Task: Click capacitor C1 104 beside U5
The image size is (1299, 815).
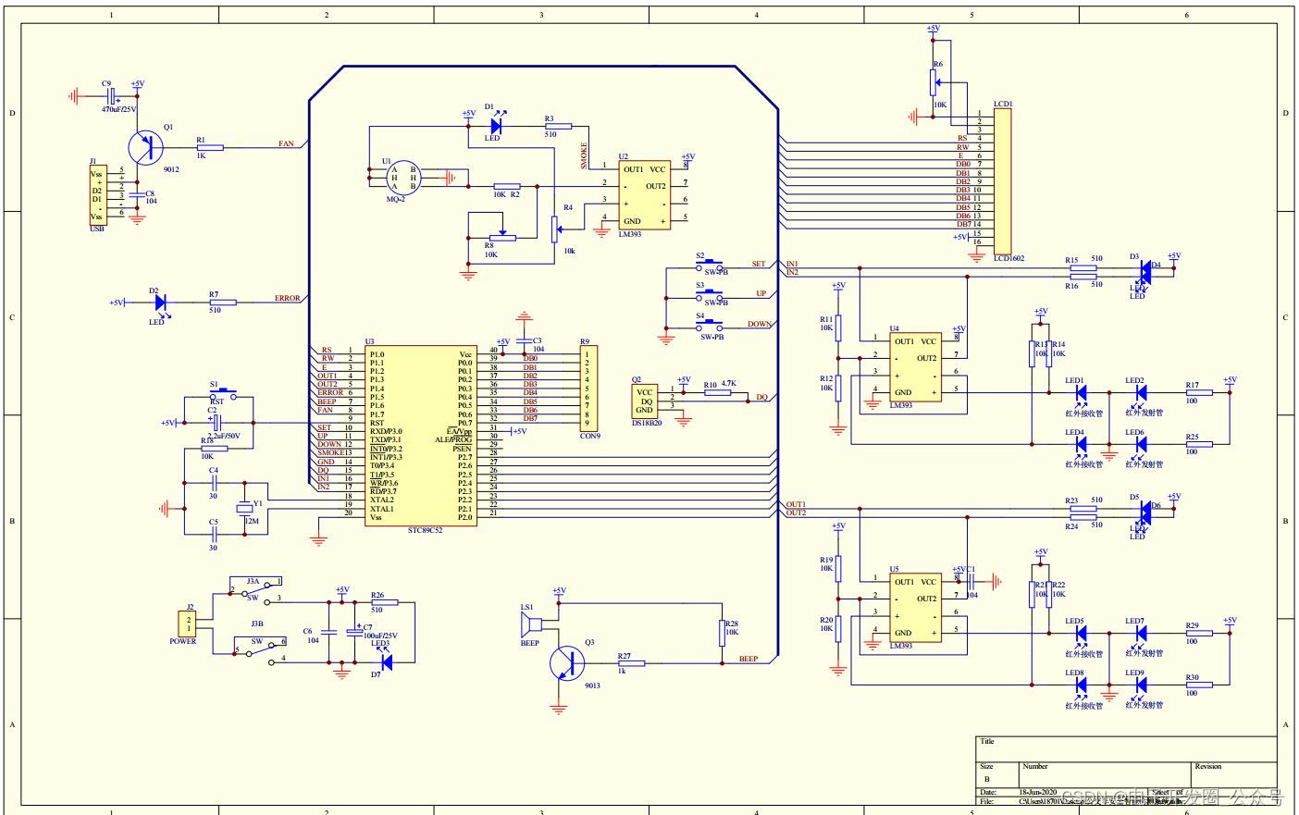Action: 971,582
